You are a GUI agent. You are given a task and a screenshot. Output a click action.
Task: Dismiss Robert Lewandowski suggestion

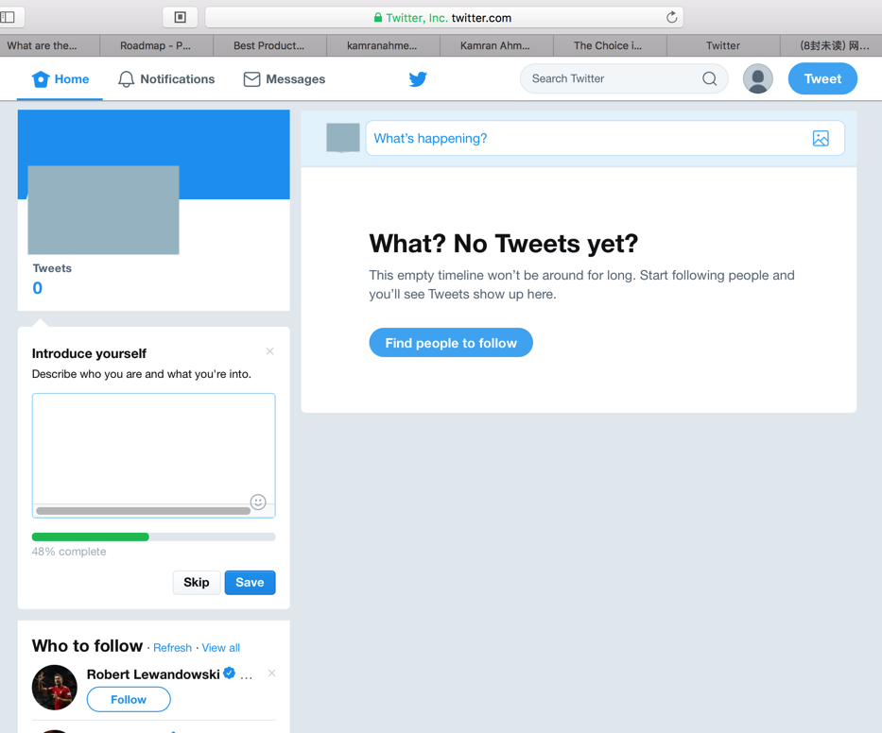[271, 673]
